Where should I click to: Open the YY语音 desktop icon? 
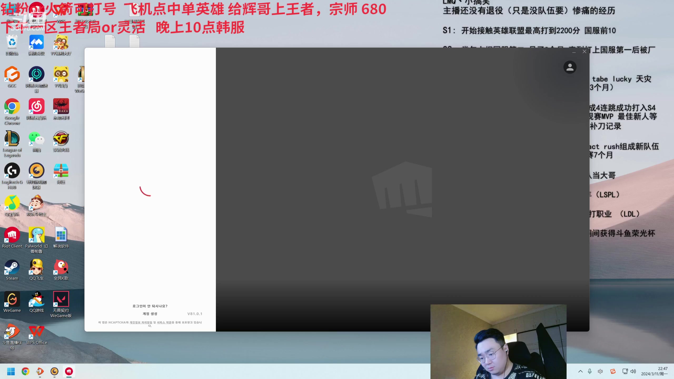point(61,77)
